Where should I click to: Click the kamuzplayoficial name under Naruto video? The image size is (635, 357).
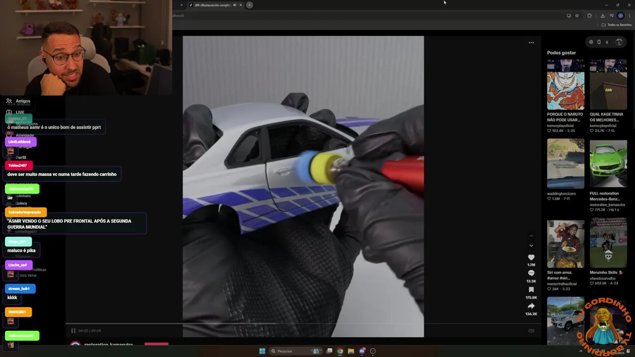pos(563,125)
